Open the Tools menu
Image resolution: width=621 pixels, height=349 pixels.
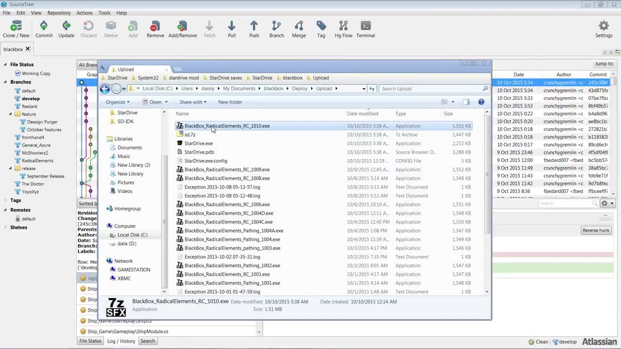click(104, 13)
